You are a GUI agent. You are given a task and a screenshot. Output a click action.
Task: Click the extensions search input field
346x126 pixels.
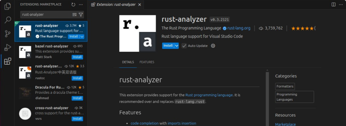[x=46, y=14]
